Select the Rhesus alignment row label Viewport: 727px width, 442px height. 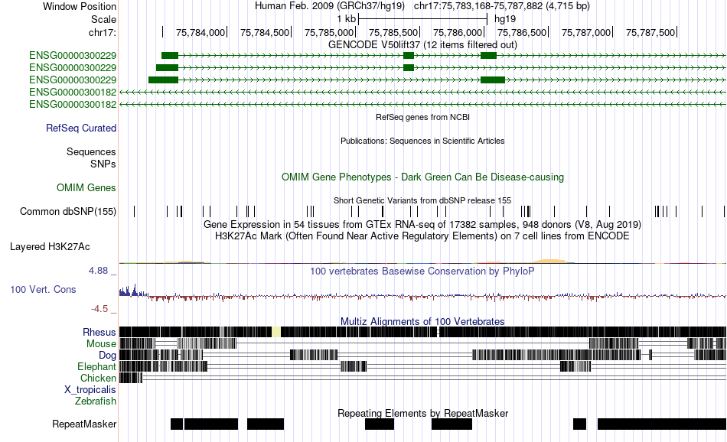coord(99,332)
